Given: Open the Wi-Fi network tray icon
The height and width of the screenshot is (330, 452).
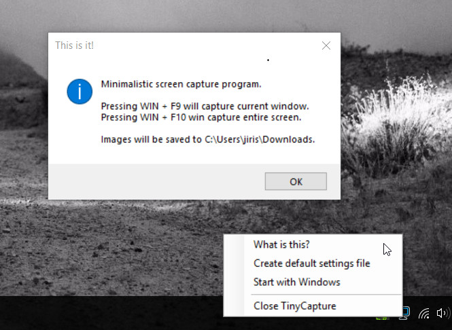Looking at the screenshot, I should point(424,313).
